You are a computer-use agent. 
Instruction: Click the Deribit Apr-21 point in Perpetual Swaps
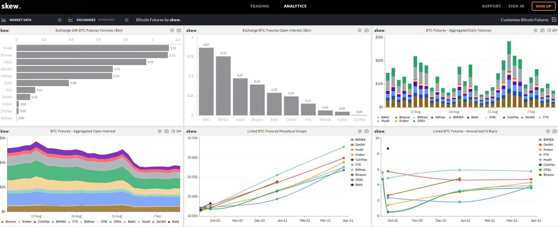click(344, 158)
